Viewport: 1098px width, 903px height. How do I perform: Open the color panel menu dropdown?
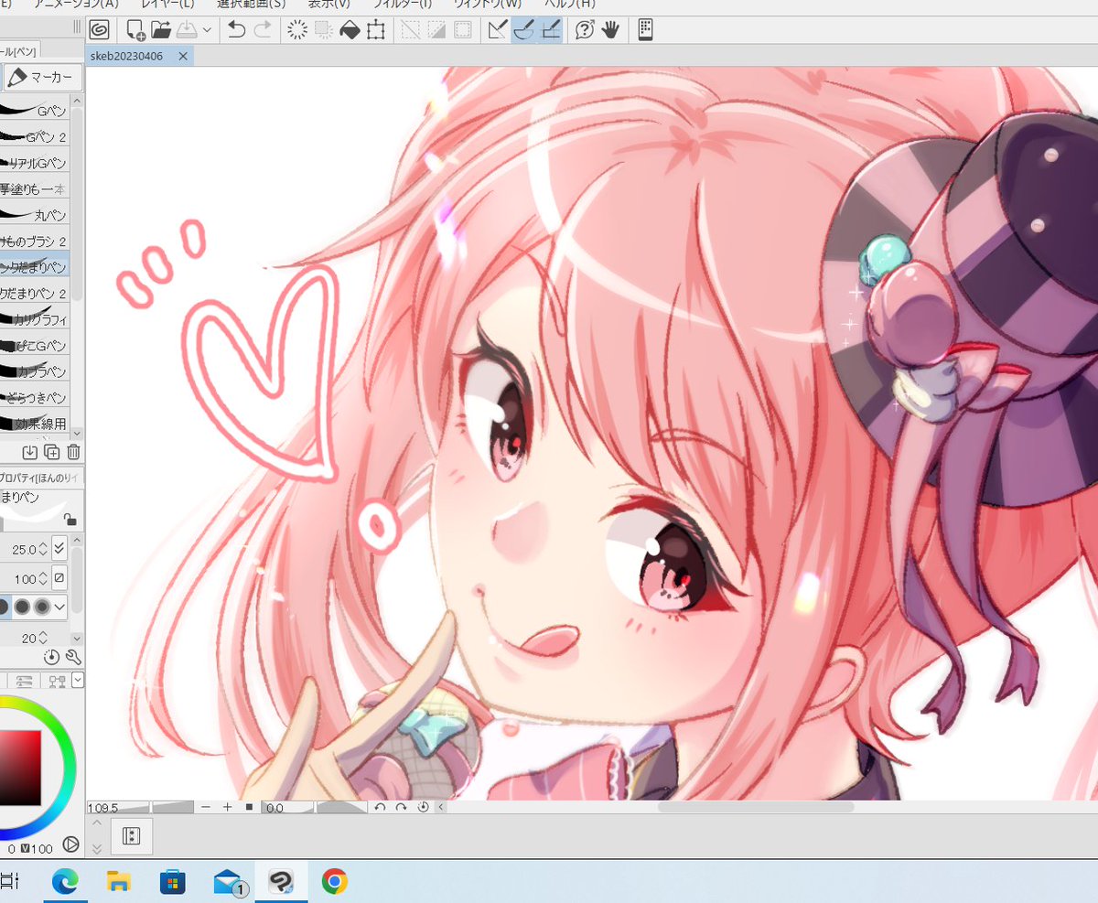tap(78, 681)
